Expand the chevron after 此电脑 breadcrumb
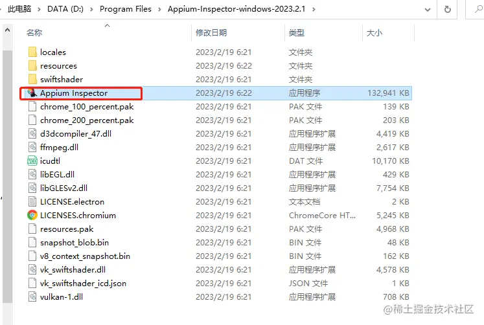The height and width of the screenshot is (325, 484). 40,9
